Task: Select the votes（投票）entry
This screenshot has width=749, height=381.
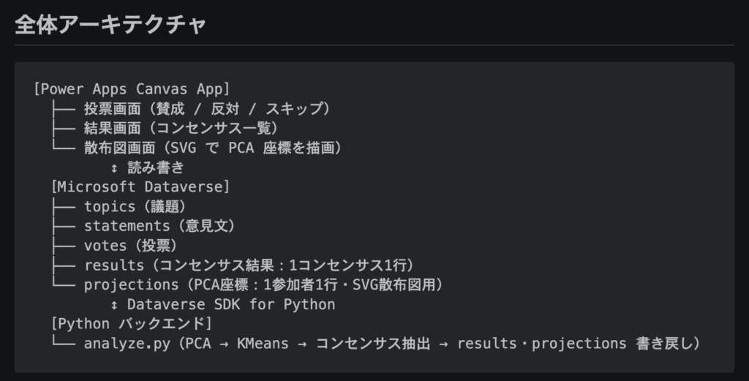Action: point(130,246)
